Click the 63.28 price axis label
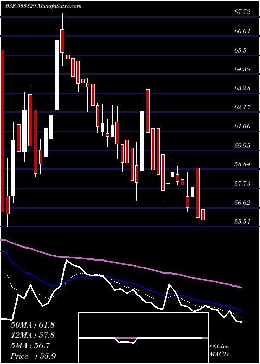Screen dimensions: 260x364 tap(242, 88)
